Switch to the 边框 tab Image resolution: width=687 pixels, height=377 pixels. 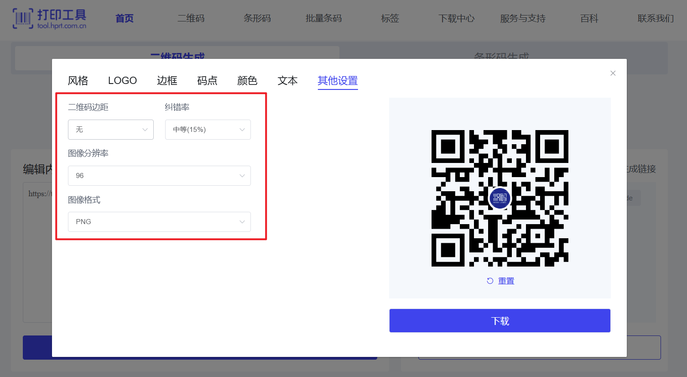pos(167,81)
